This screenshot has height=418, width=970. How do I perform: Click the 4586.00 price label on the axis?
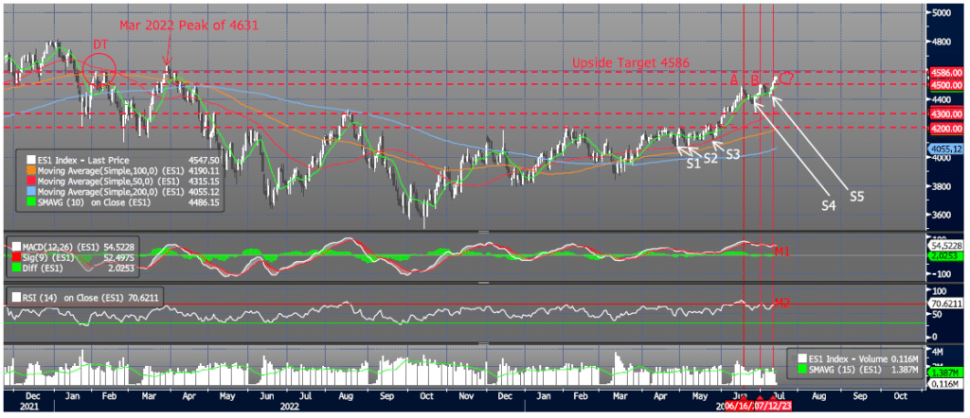click(946, 72)
